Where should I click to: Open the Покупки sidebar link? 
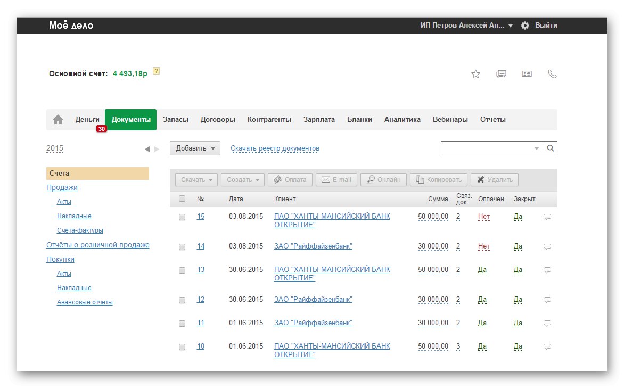tap(60, 259)
